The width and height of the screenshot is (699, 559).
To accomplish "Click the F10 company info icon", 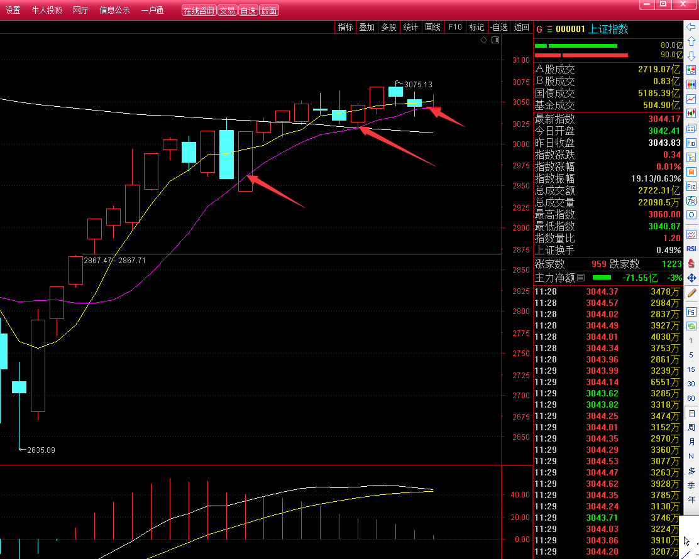I will point(691,143).
